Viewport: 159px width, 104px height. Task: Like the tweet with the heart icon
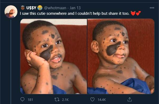92,100
